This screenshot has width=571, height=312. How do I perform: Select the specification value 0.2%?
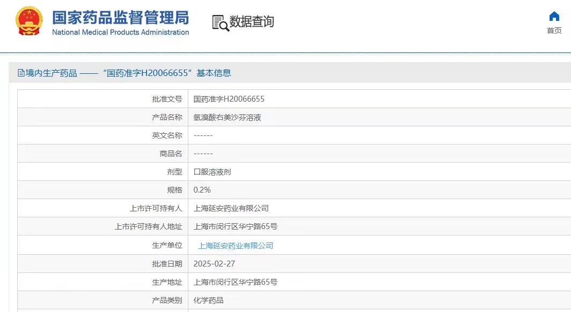(x=202, y=190)
